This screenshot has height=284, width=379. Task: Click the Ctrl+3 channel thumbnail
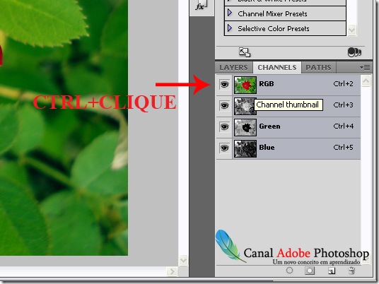click(245, 106)
